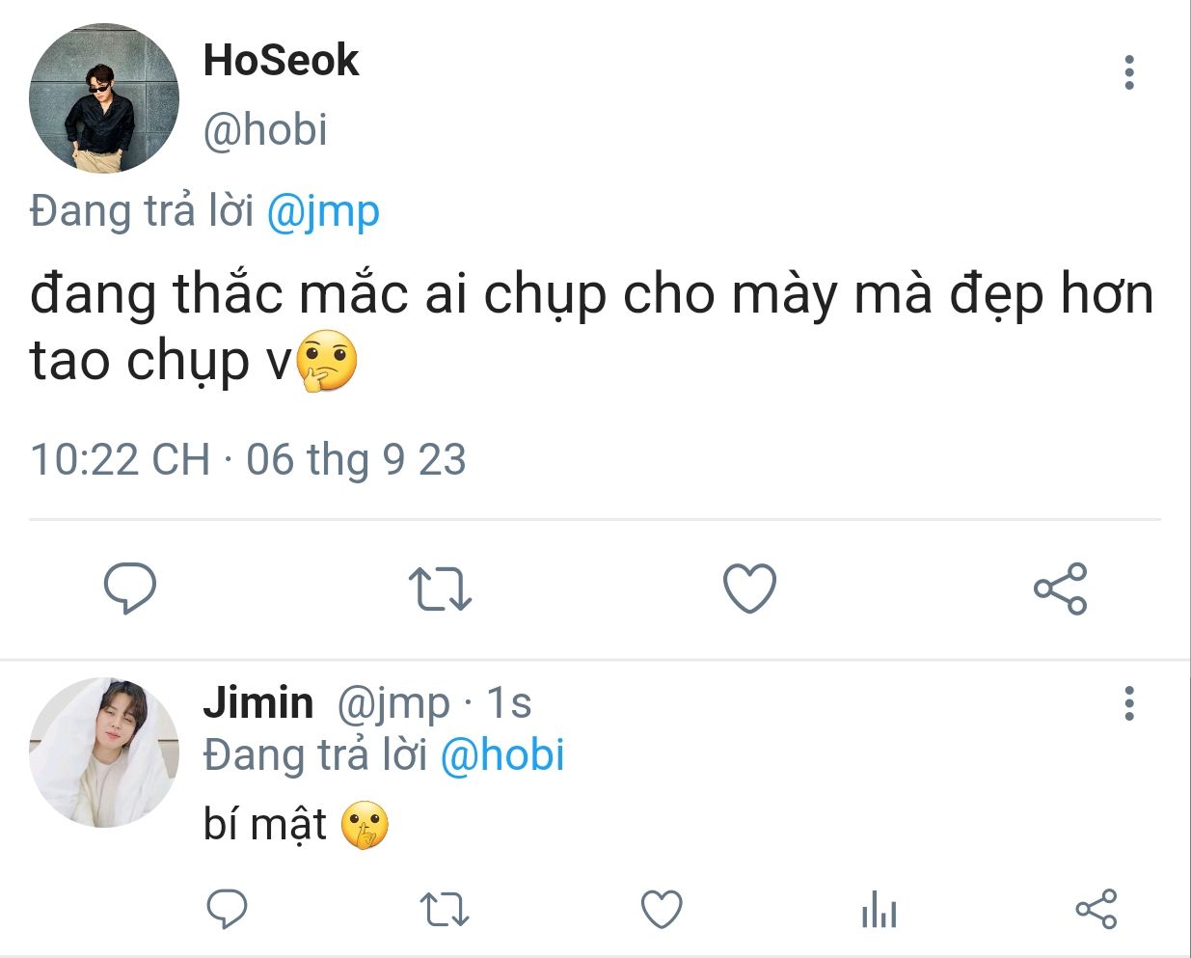View analytics of Jimin's reply
This screenshot has height=958, width=1191.
click(x=879, y=909)
